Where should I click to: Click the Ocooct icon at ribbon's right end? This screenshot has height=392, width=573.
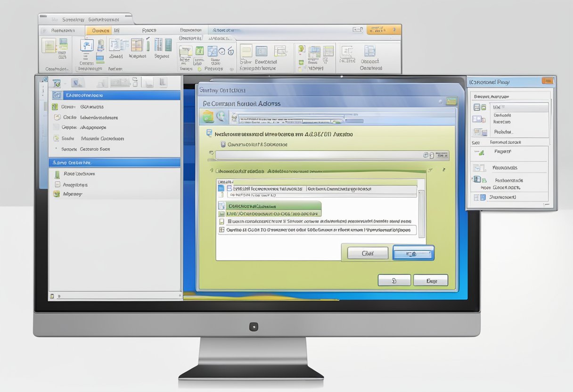pyautogui.click(x=370, y=52)
